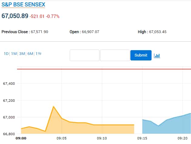Click the current value 67,050.89

tap(15, 16)
